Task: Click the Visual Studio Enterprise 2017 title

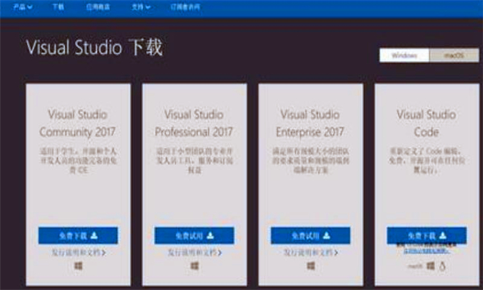Action: click(x=310, y=123)
